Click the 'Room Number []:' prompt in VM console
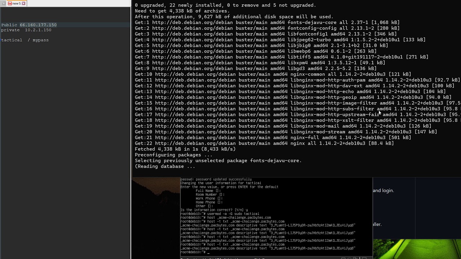Screen dimensions: 461x259 [x=210, y=195]
